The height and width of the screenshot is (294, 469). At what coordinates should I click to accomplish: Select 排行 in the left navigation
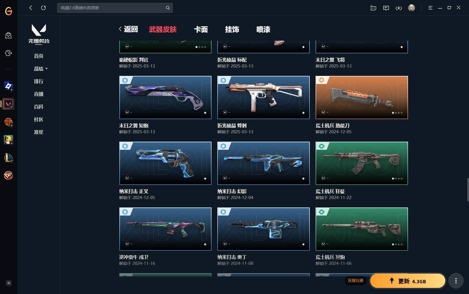(x=39, y=81)
